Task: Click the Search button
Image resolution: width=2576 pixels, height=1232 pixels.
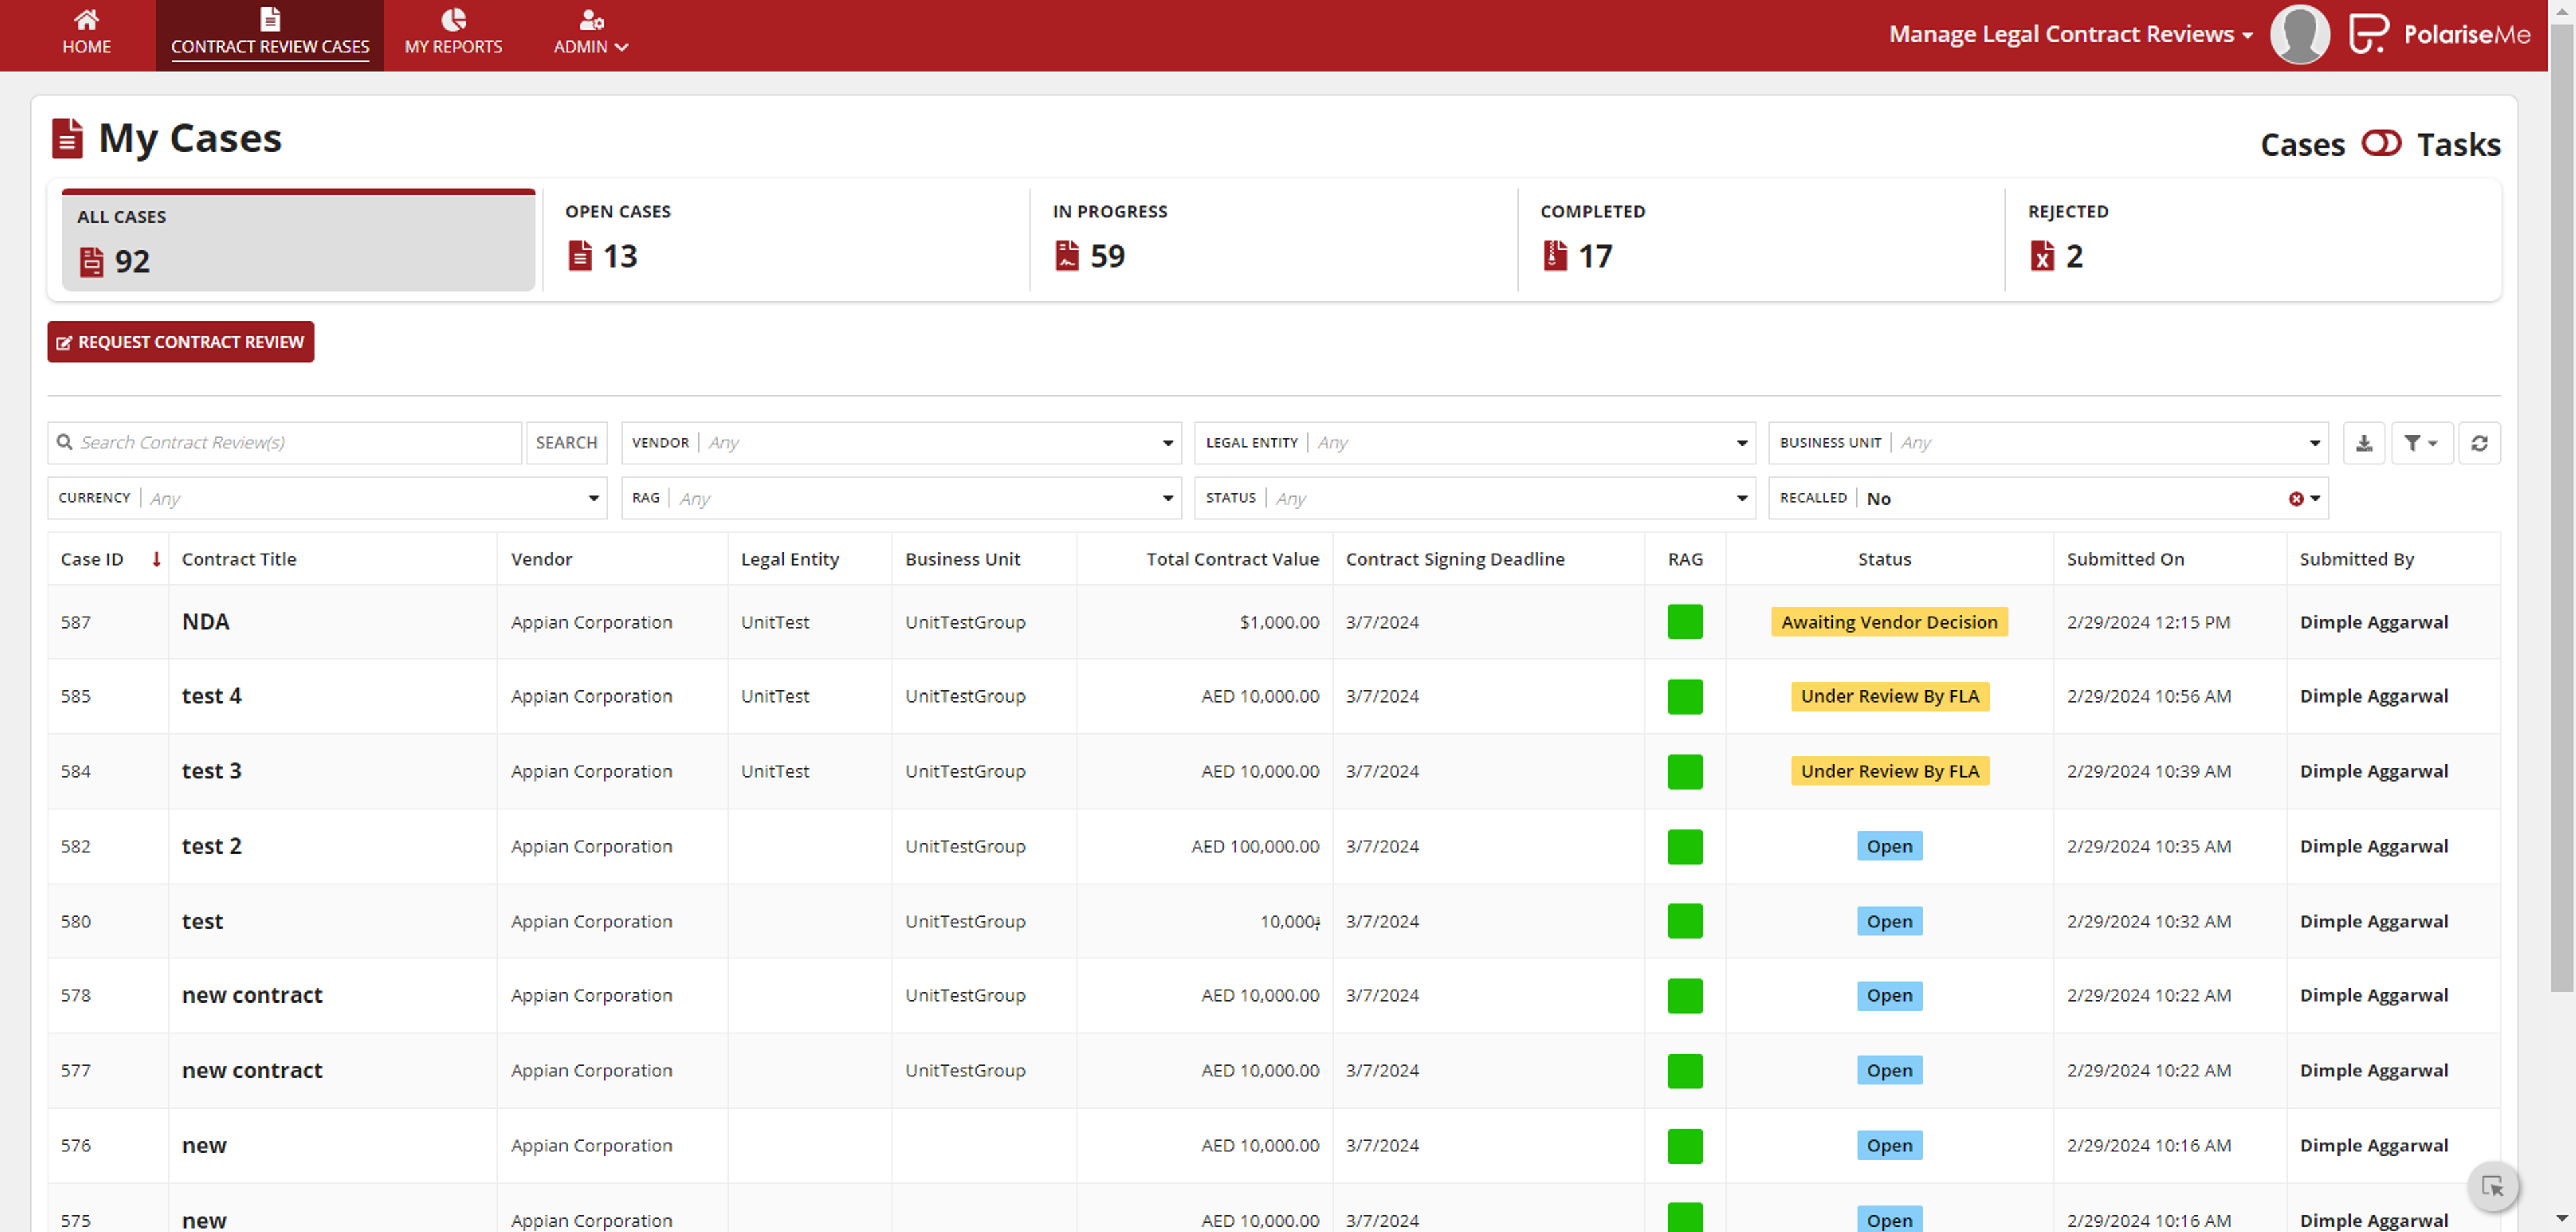Action: (x=566, y=443)
